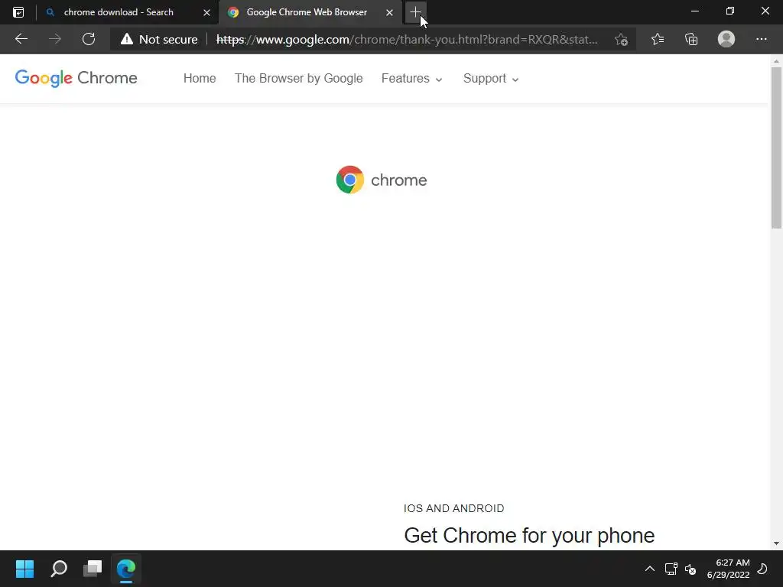783x587 pixels.
Task: Click the address bar URL
Action: [407, 40]
